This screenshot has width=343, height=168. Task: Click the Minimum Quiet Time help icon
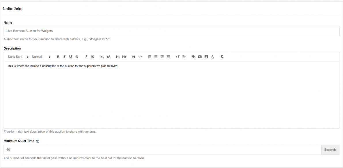click(x=38, y=141)
